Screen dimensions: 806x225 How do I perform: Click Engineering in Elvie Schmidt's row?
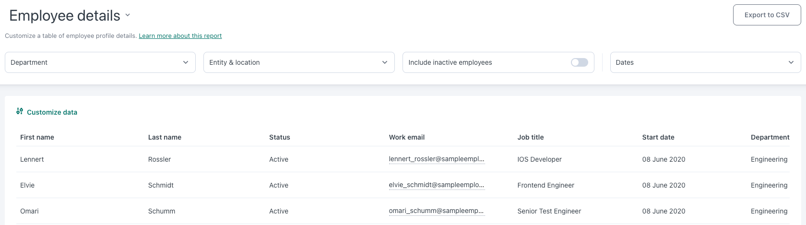[769, 185]
